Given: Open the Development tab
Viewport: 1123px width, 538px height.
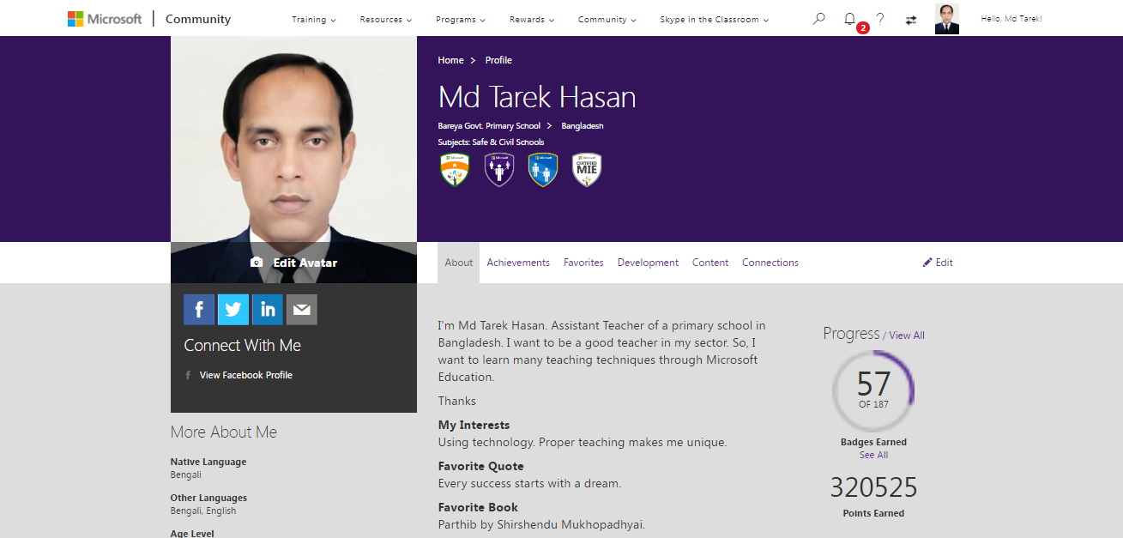Looking at the screenshot, I should pyautogui.click(x=648, y=263).
